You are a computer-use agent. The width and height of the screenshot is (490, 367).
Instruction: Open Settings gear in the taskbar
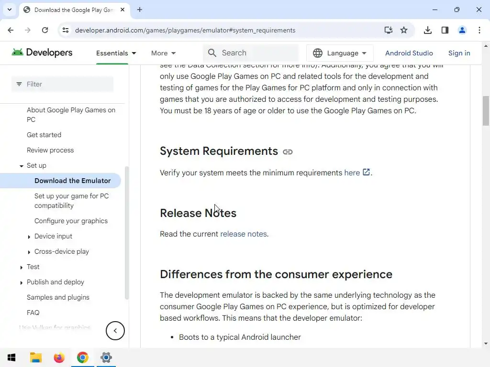pos(106,357)
